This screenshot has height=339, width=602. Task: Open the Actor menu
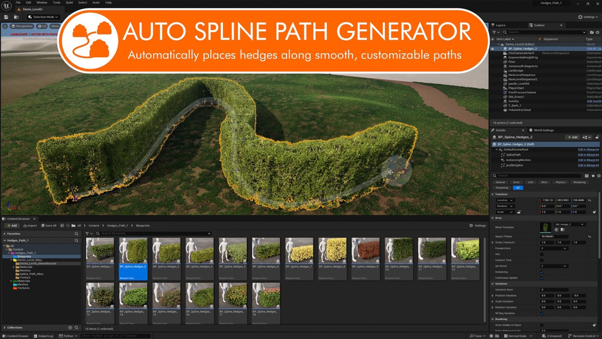click(x=96, y=2)
